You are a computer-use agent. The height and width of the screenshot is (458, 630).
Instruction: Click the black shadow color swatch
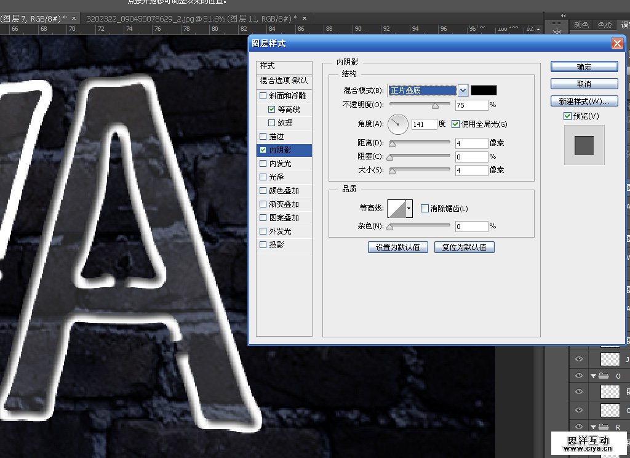[484, 90]
